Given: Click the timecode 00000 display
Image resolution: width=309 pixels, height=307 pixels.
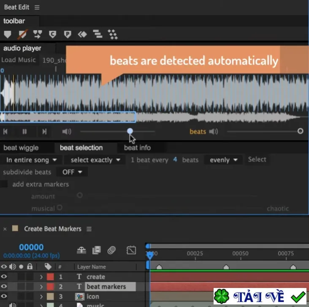Looking at the screenshot, I should [x=31, y=247].
